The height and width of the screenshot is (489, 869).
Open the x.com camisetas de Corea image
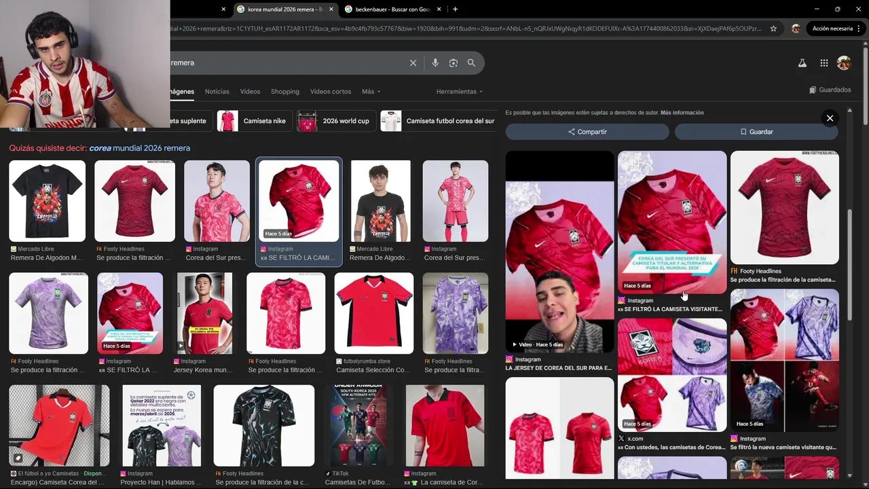click(671, 375)
